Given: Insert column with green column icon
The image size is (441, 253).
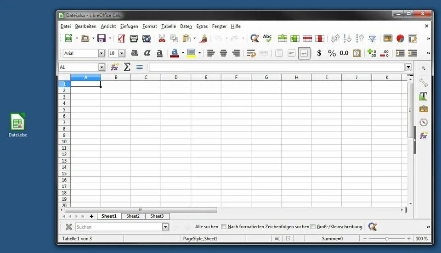Looking at the screenshot, I should pyautogui.click(x=295, y=38).
